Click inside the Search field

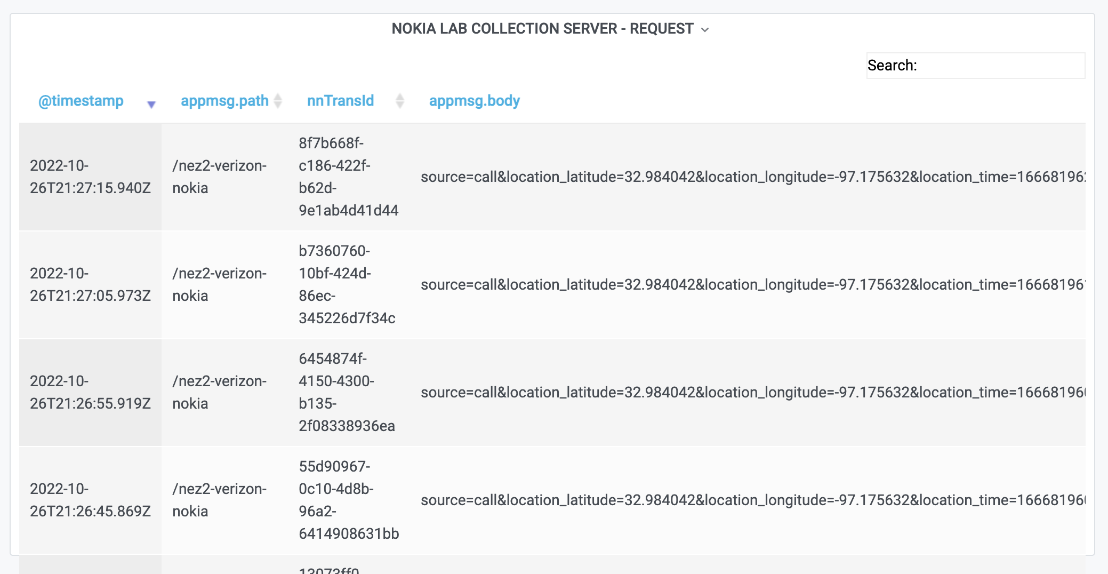click(1002, 66)
